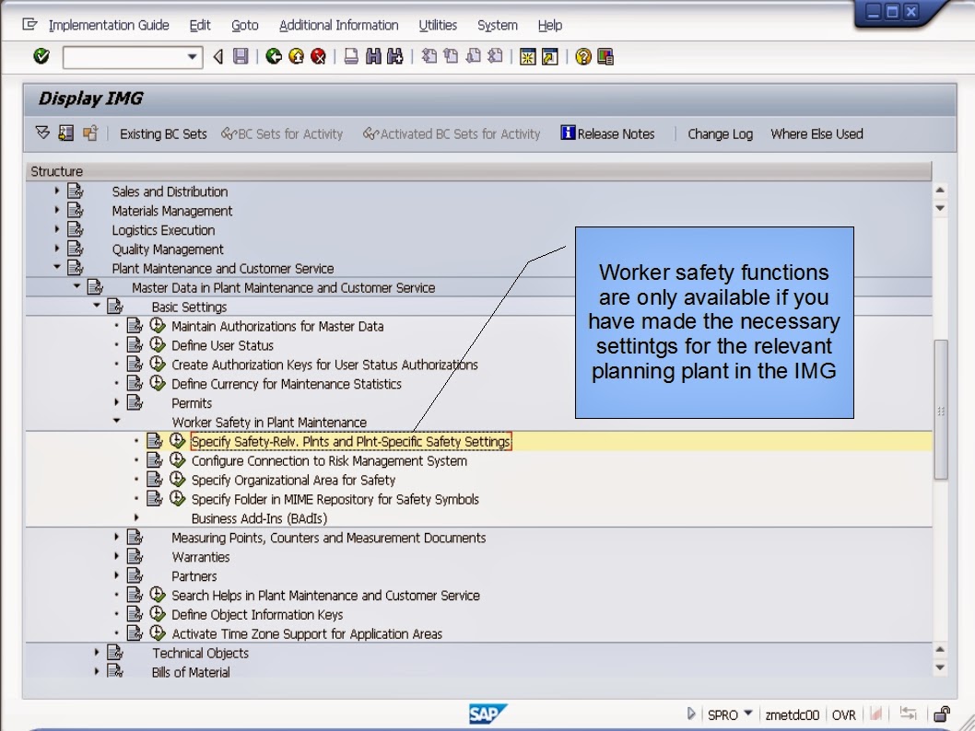The width and height of the screenshot is (975, 731).
Task: Click the Save icon in the toolbar
Action: (x=239, y=56)
